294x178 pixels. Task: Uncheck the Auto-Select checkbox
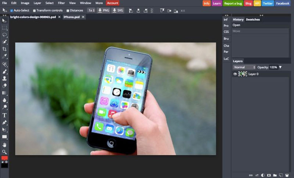coord(11,11)
